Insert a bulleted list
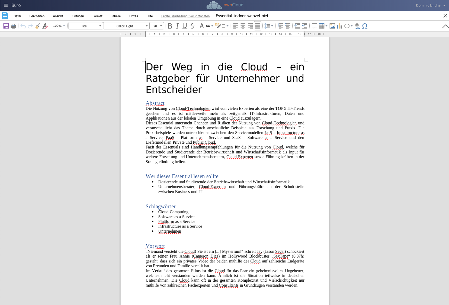The image size is (449, 305). point(288,26)
